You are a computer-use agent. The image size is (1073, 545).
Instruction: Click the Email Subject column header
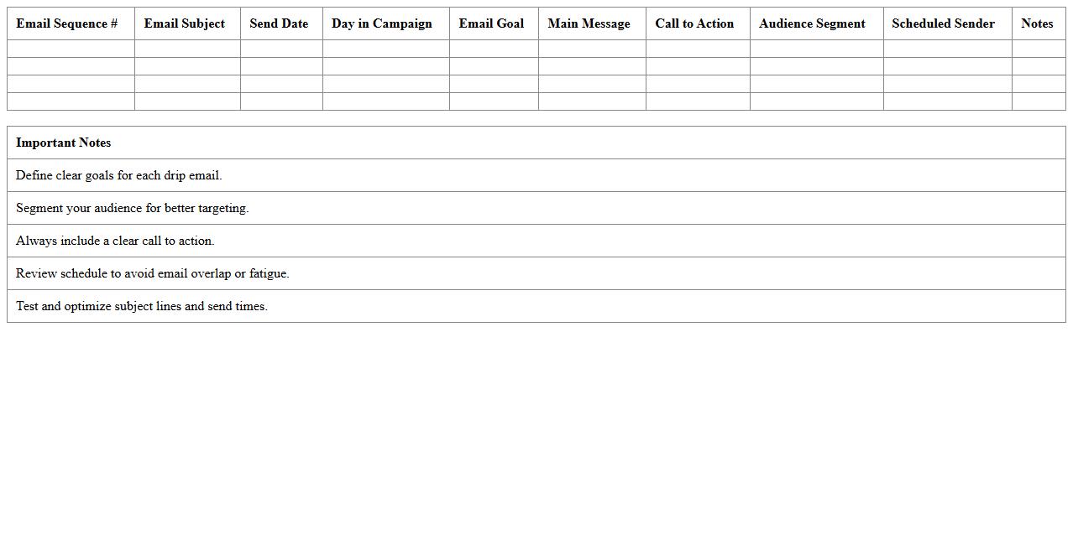[x=185, y=23]
